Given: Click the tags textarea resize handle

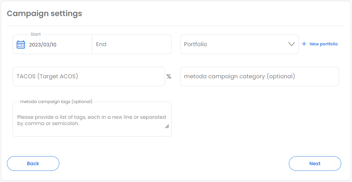Looking at the screenshot, I should (167, 126).
